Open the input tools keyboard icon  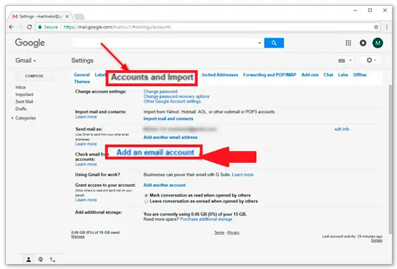[341, 60]
